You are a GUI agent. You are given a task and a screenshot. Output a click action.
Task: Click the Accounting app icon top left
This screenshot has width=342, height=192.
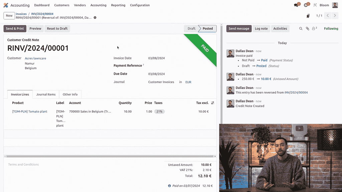(x=5, y=5)
